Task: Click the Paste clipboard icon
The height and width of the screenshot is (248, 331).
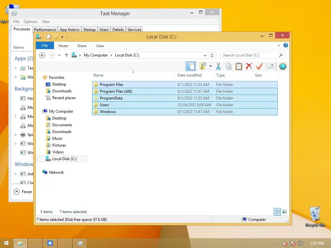Action: [239, 66]
